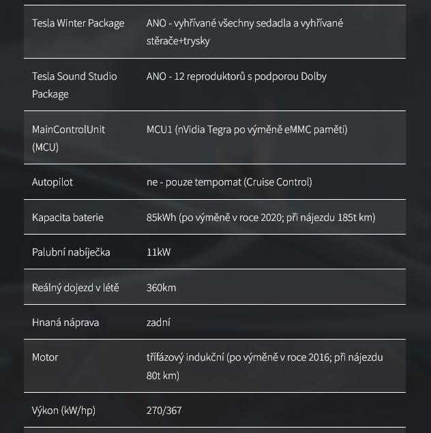Screen dimensions: 431x433
Task: Click the Tesla Winter Package label
Action: (x=78, y=23)
